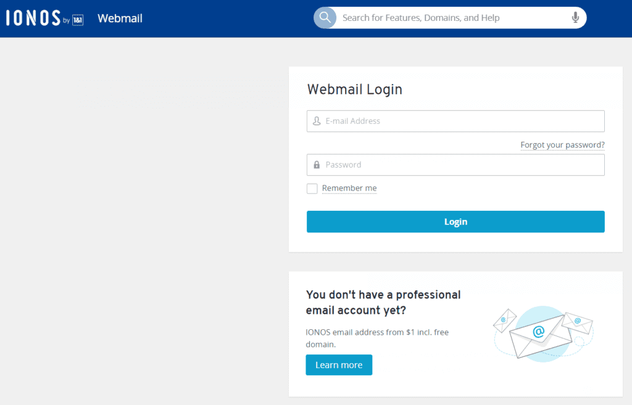Click the Remember me label text

point(349,188)
